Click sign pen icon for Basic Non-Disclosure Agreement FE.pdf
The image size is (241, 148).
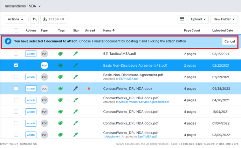pyautogui.click(x=75, y=65)
